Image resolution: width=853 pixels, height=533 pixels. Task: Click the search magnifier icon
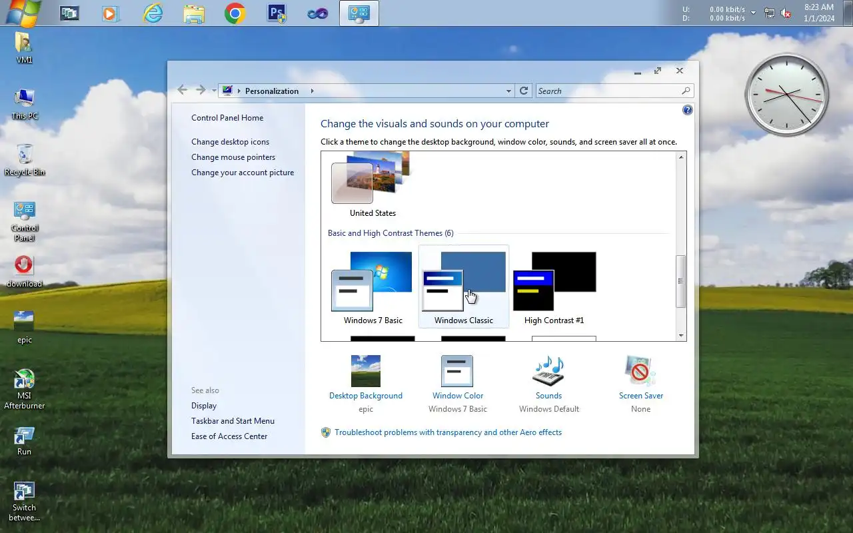click(x=686, y=91)
